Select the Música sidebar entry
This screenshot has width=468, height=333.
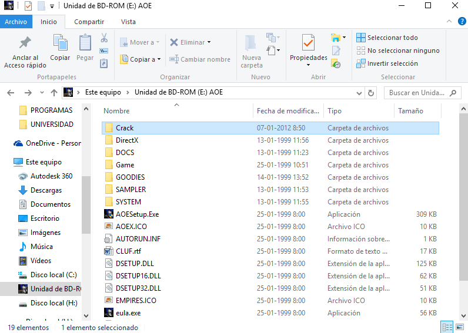(36, 247)
